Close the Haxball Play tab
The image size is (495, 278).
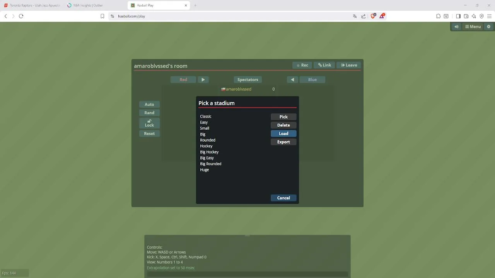click(x=186, y=5)
